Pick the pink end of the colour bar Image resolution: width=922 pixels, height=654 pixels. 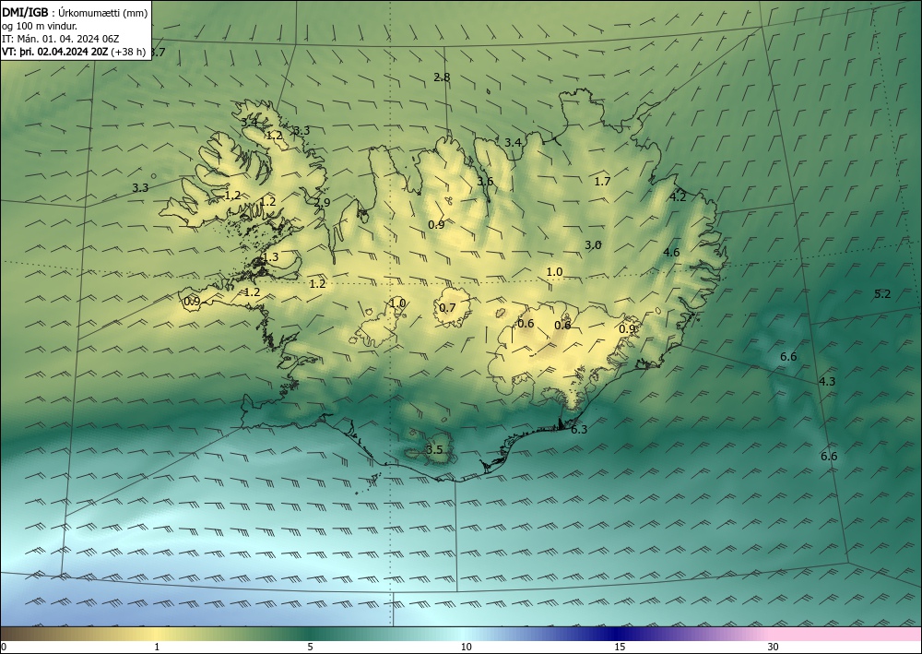click(846, 634)
